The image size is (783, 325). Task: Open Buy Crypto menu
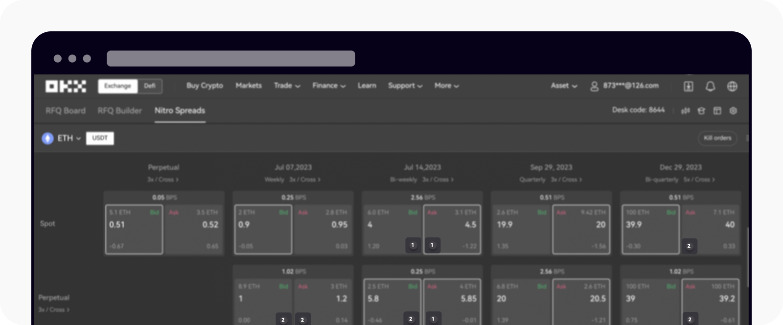click(x=205, y=86)
